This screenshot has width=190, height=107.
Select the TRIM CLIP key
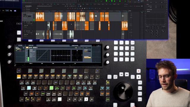pos(35,88)
